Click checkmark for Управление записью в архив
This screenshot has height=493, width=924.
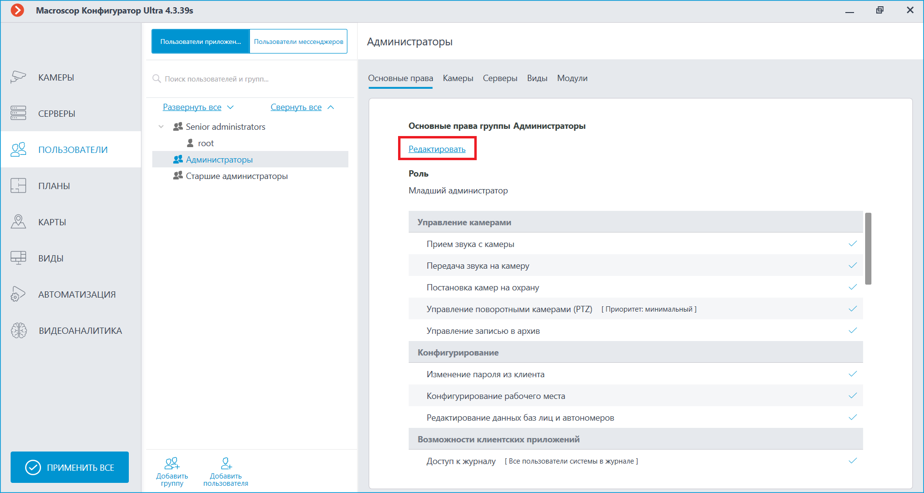(853, 330)
